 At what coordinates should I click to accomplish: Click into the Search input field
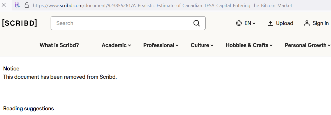point(122,23)
